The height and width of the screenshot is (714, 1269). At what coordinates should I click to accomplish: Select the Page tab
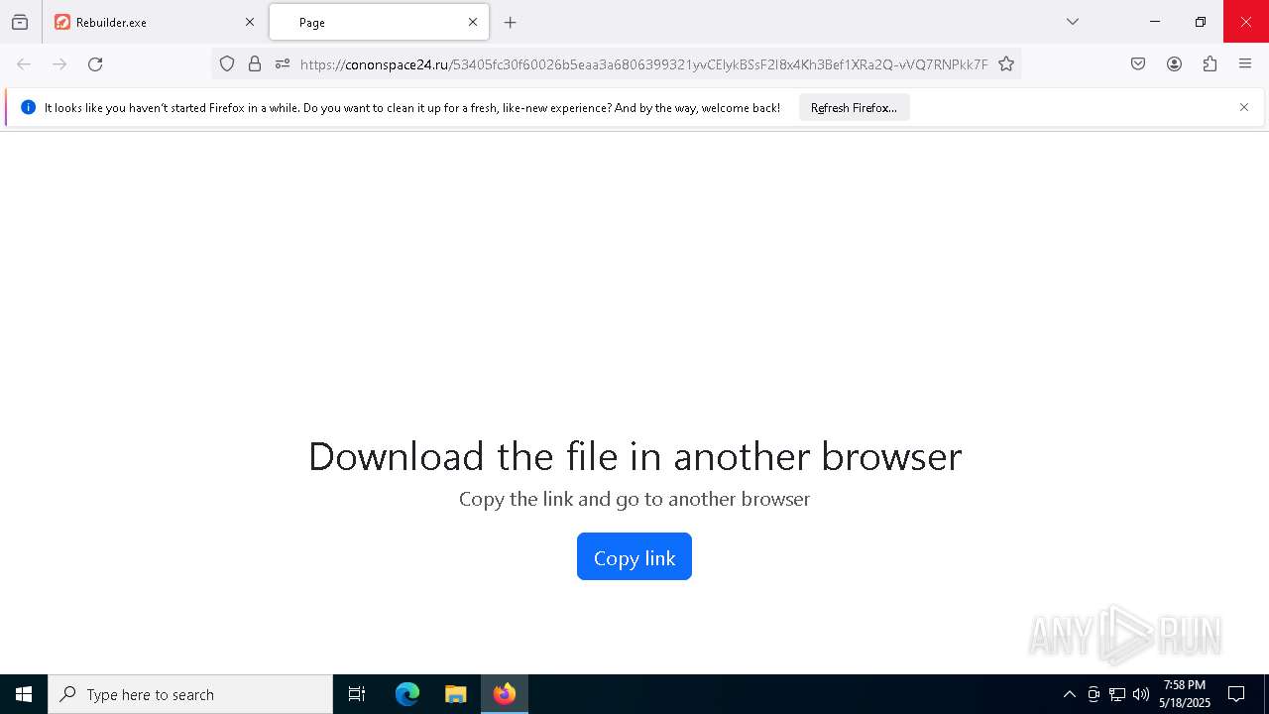click(379, 22)
